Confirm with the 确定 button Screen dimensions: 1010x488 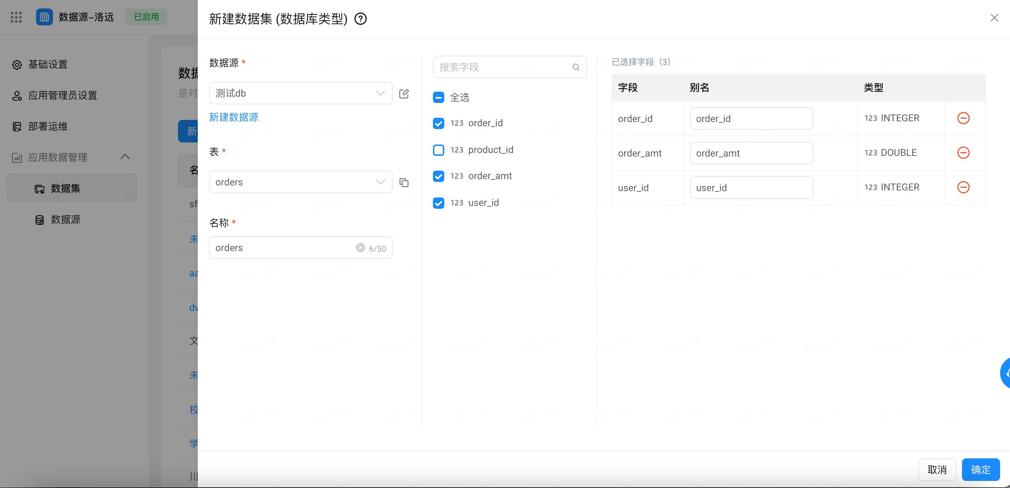coord(981,469)
